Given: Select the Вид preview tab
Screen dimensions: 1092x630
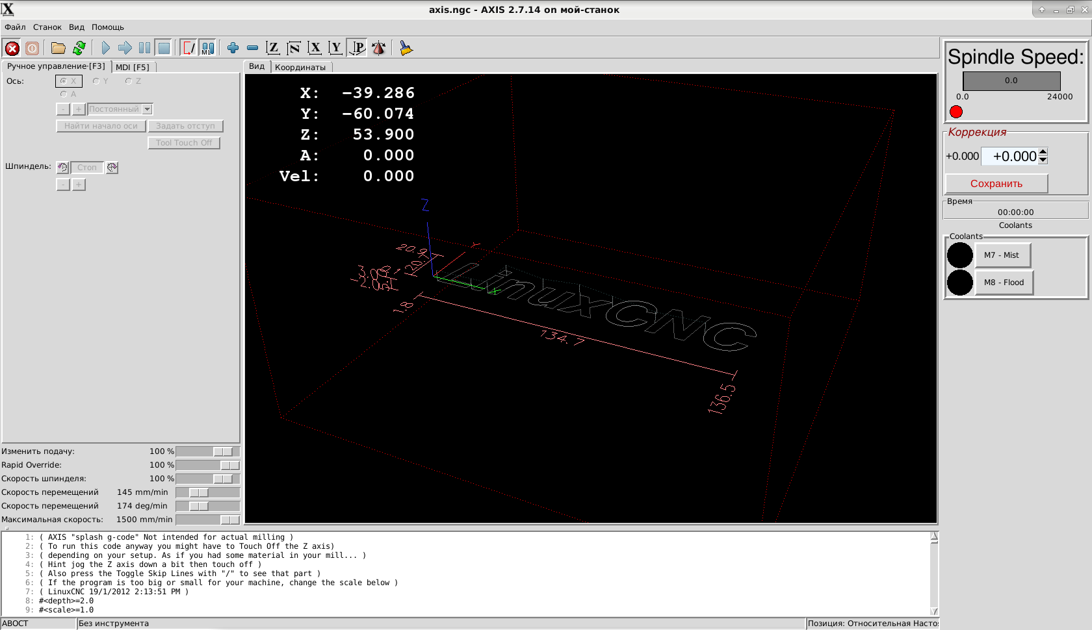Looking at the screenshot, I should coord(257,66).
